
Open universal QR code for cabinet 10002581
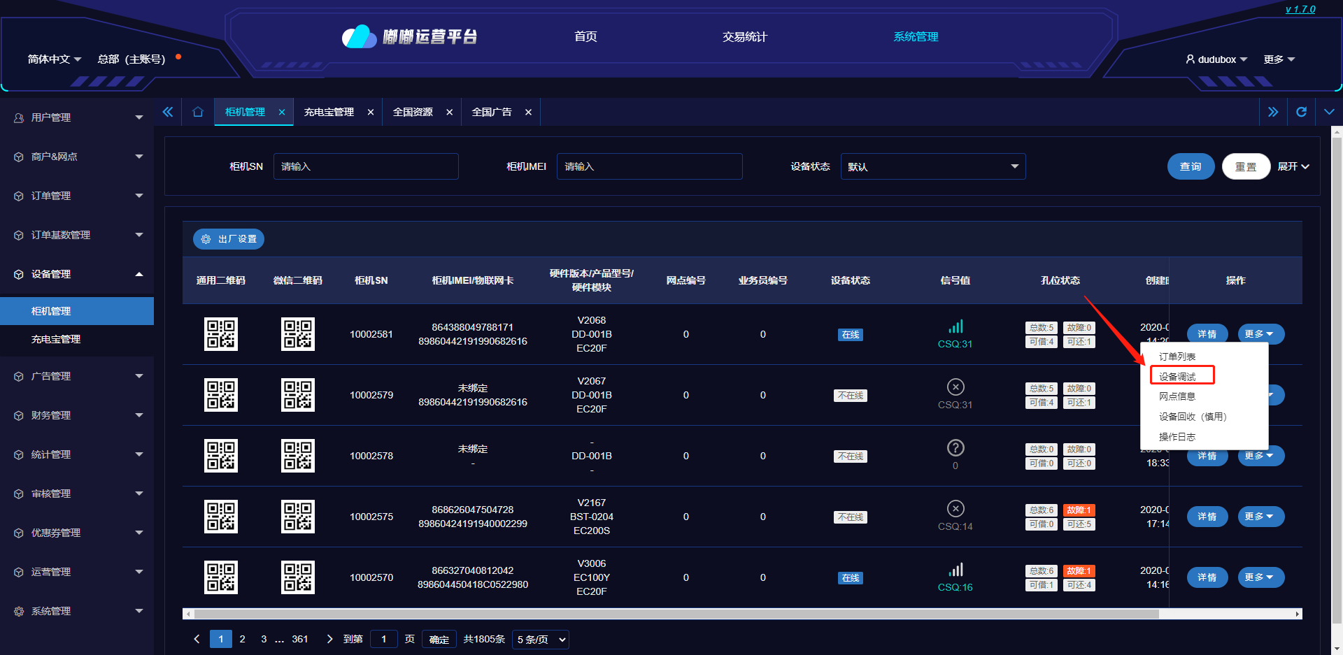(220, 334)
